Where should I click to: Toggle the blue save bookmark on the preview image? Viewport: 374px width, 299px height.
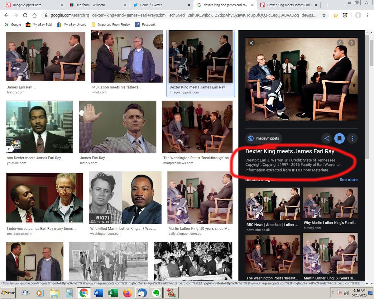(x=339, y=138)
